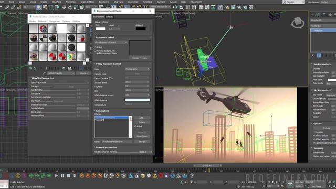Viewport: 336px width, 189px height.
Task: Toggle the Atmosphere effect Active checkbox
Action: coord(135,126)
